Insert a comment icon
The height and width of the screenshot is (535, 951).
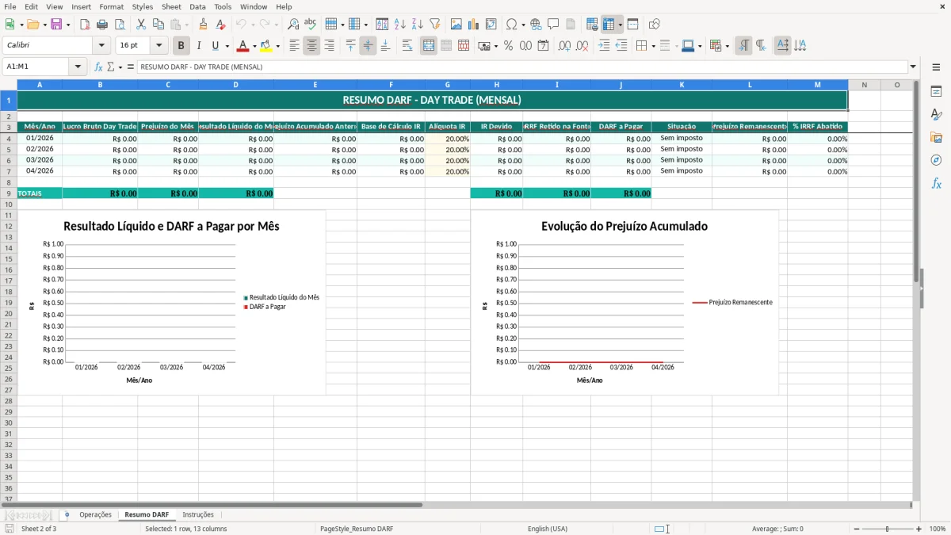(553, 25)
